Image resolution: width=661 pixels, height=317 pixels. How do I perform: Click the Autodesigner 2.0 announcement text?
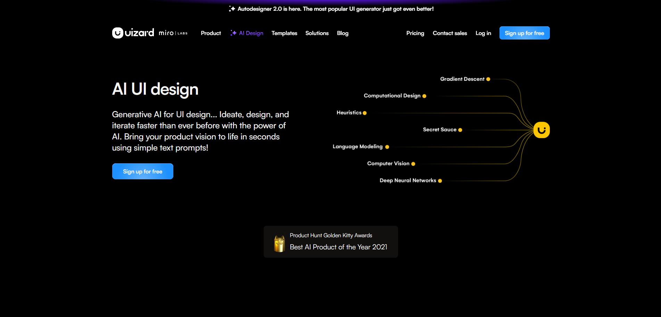pos(336,9)
